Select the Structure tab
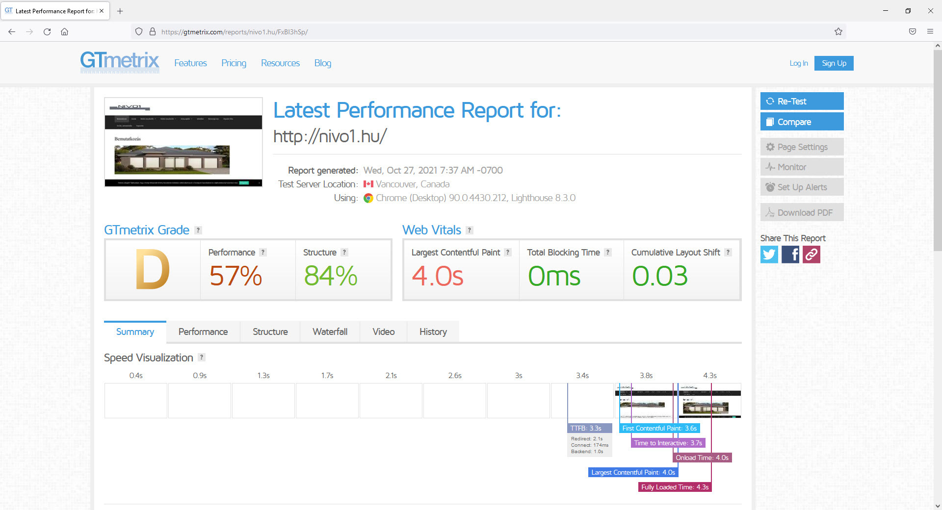 tap(270, 332)
